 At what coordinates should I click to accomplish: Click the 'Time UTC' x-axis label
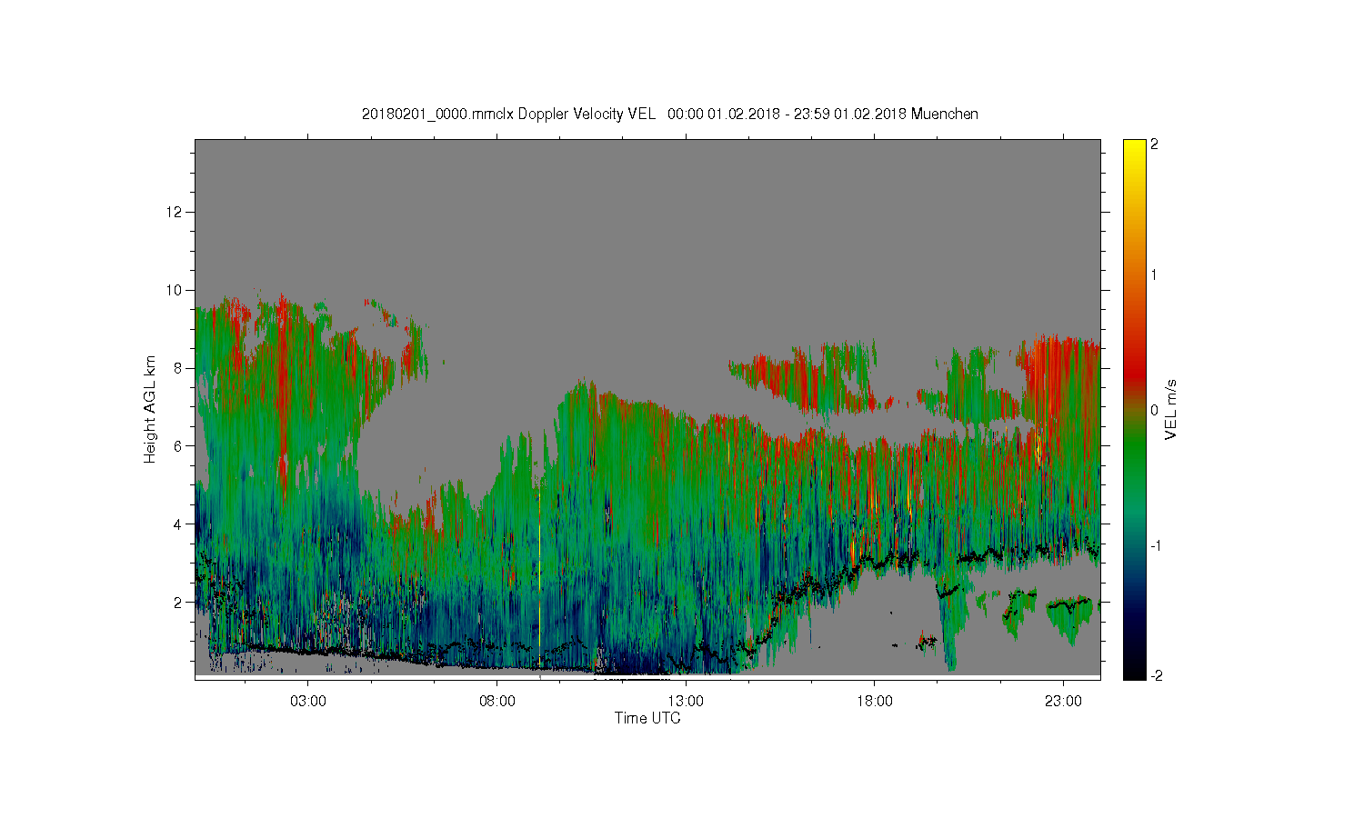pyautogui.click(x=647, y=718)
